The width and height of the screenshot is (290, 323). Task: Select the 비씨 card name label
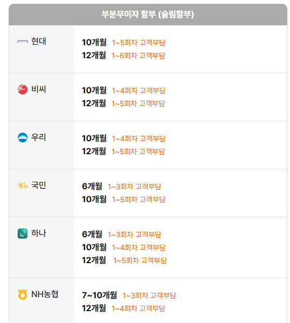[x=38, y=89]
